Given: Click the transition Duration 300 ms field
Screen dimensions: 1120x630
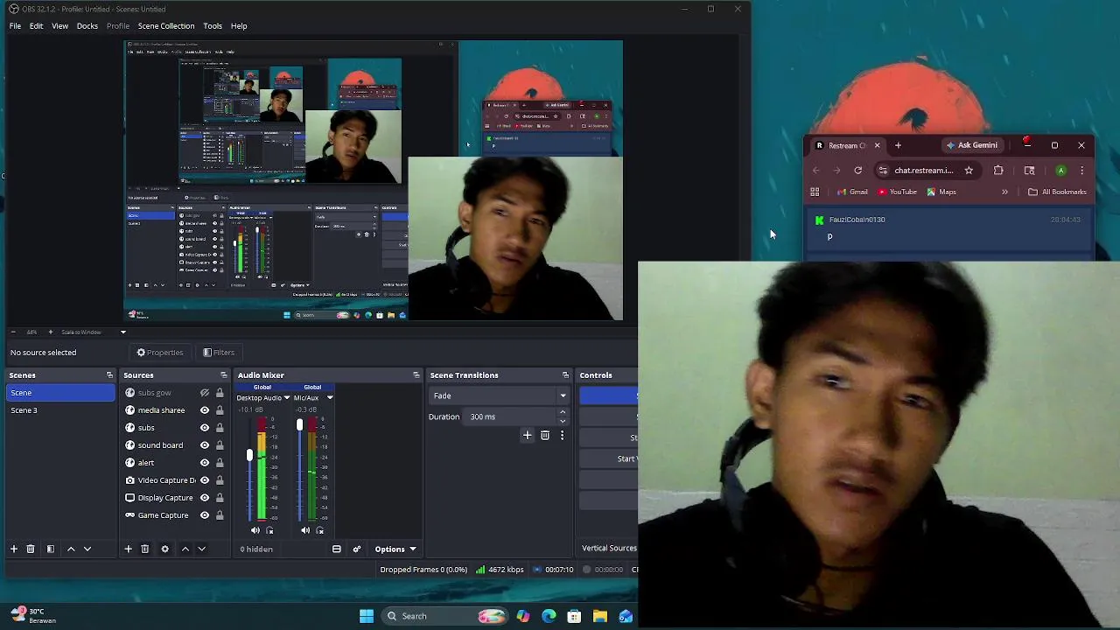Looking at the screenshot, I should pyautogui.click(x=511, y=416).
